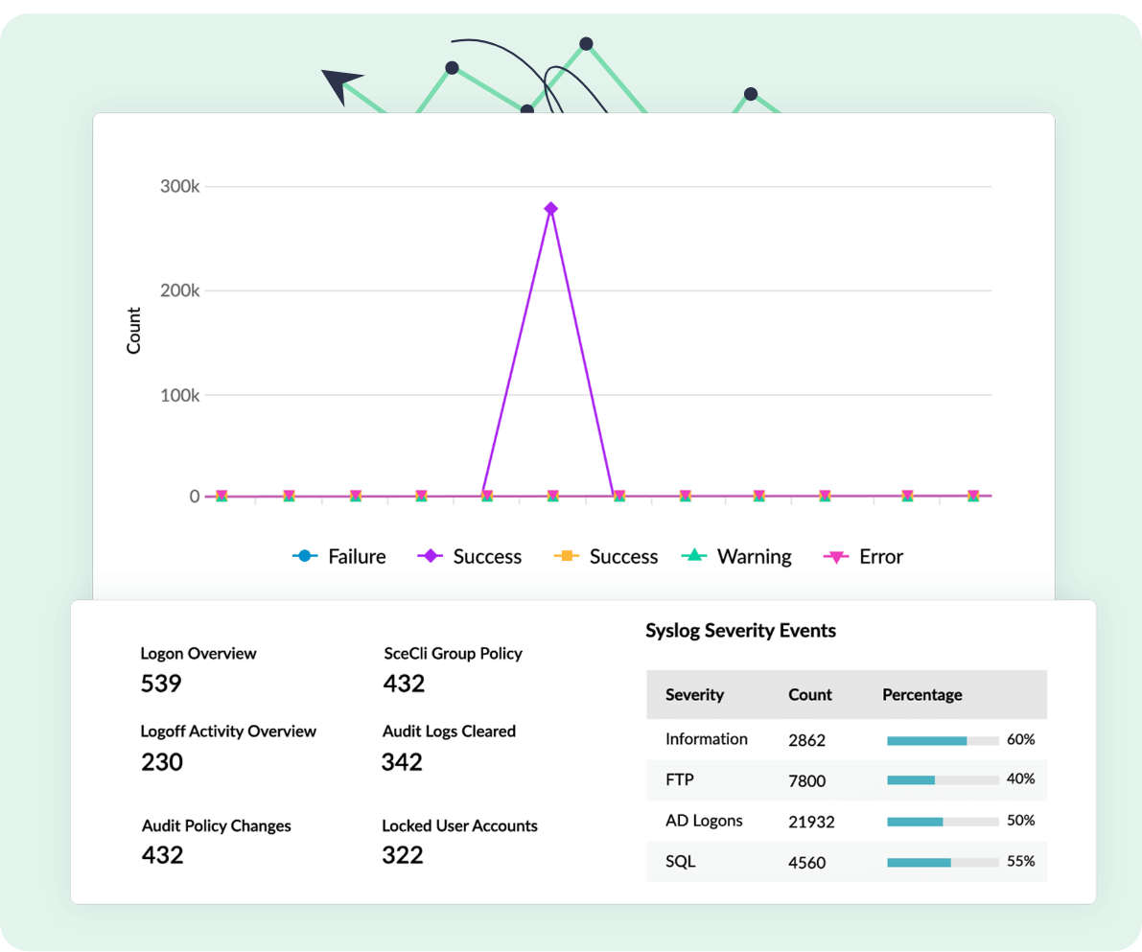This screenshot has height=952, width=1142.
Task: Sort the table by the Count column header
Action: (809, 694)
